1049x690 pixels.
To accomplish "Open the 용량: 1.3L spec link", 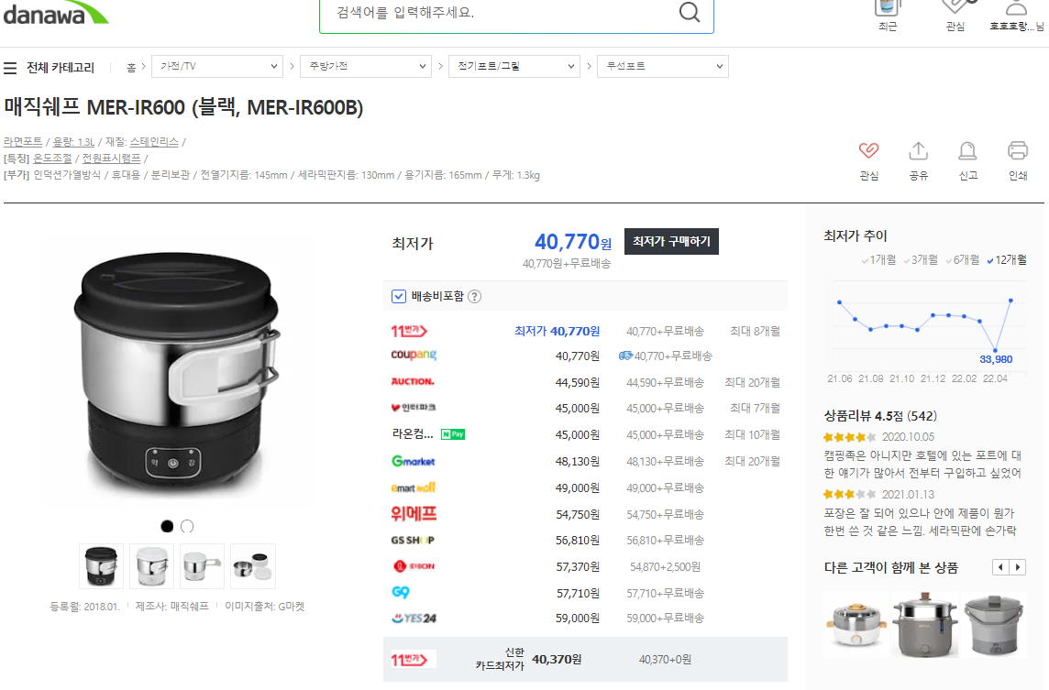I will coord(73,142).
